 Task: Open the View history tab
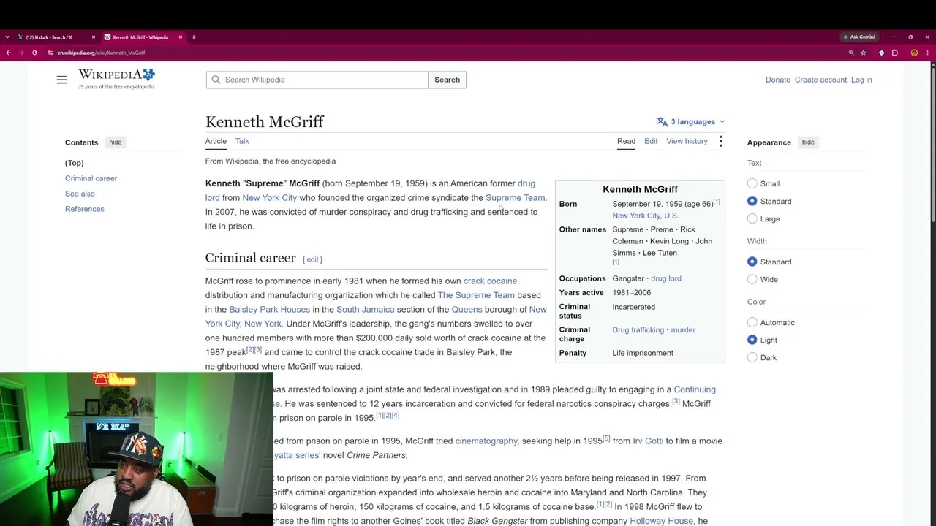(687, 141)
